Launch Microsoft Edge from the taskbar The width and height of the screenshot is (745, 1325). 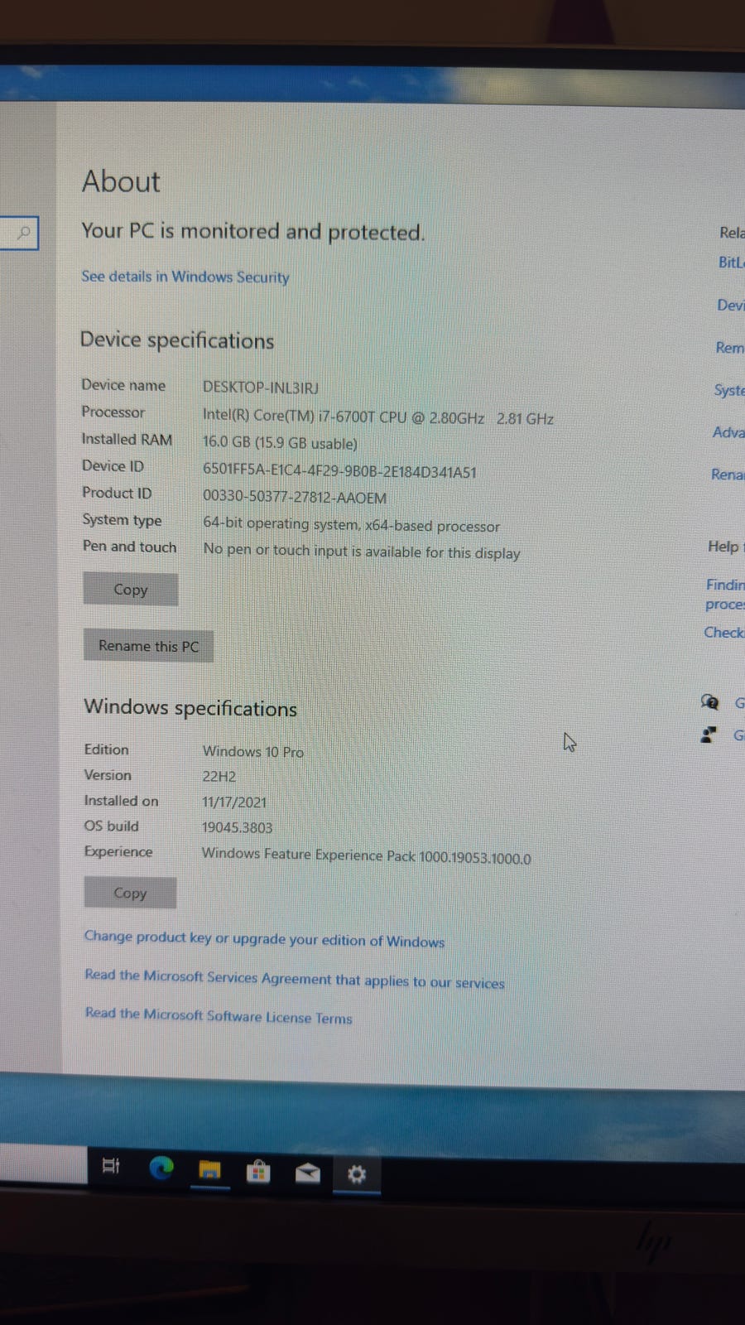tap(161, 1168)
